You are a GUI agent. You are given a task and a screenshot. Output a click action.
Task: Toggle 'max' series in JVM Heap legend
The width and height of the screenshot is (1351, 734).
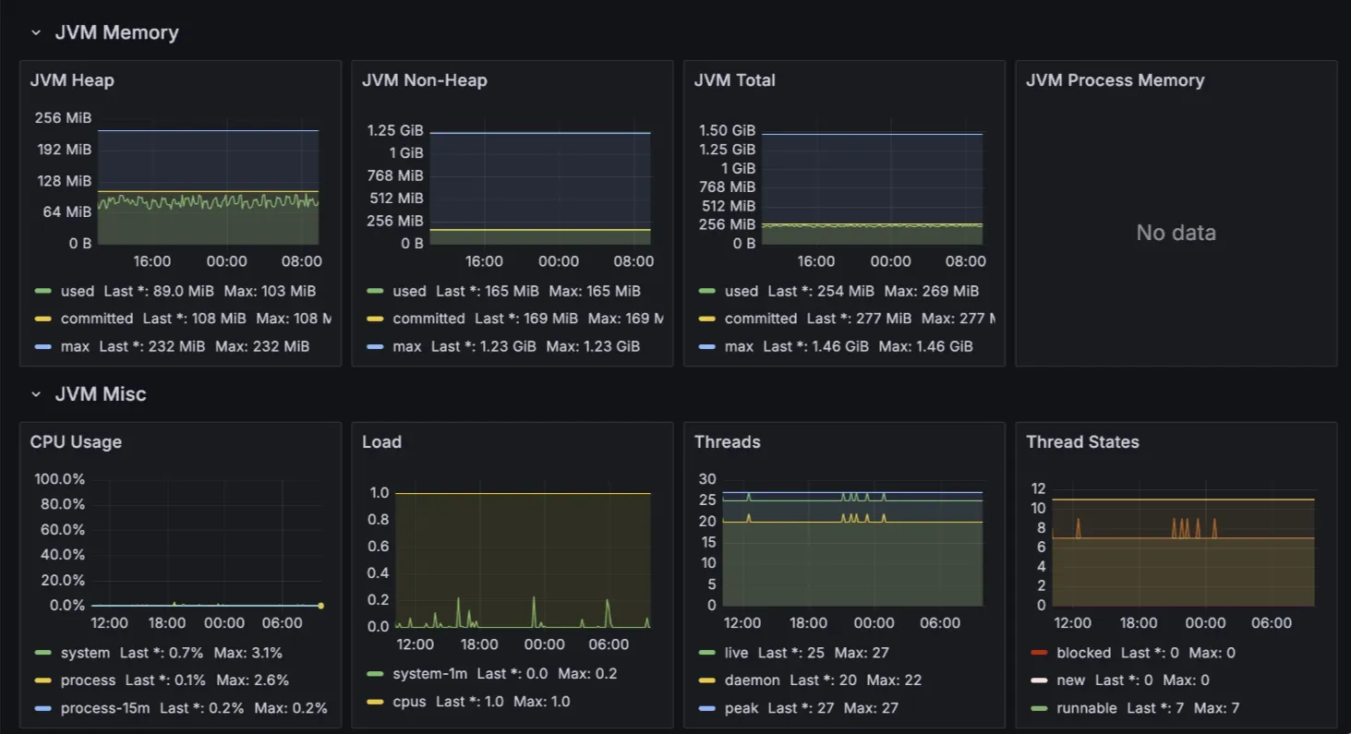(75, 346)
